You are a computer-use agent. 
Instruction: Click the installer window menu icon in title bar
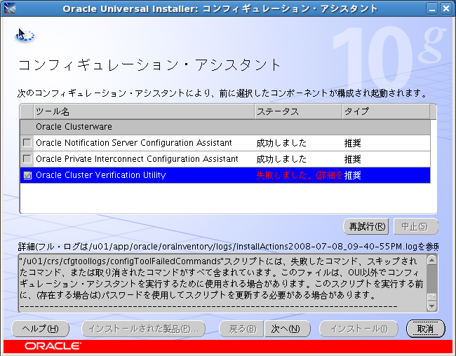9,8
